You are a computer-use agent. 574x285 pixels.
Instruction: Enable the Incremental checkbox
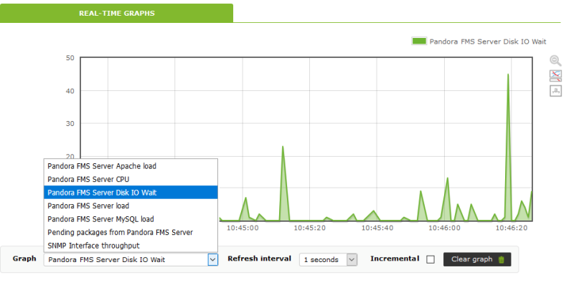[x=430, y=259]
